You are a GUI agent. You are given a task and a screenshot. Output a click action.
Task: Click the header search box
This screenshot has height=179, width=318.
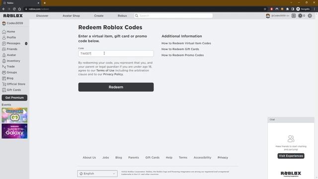pos(173,15)
